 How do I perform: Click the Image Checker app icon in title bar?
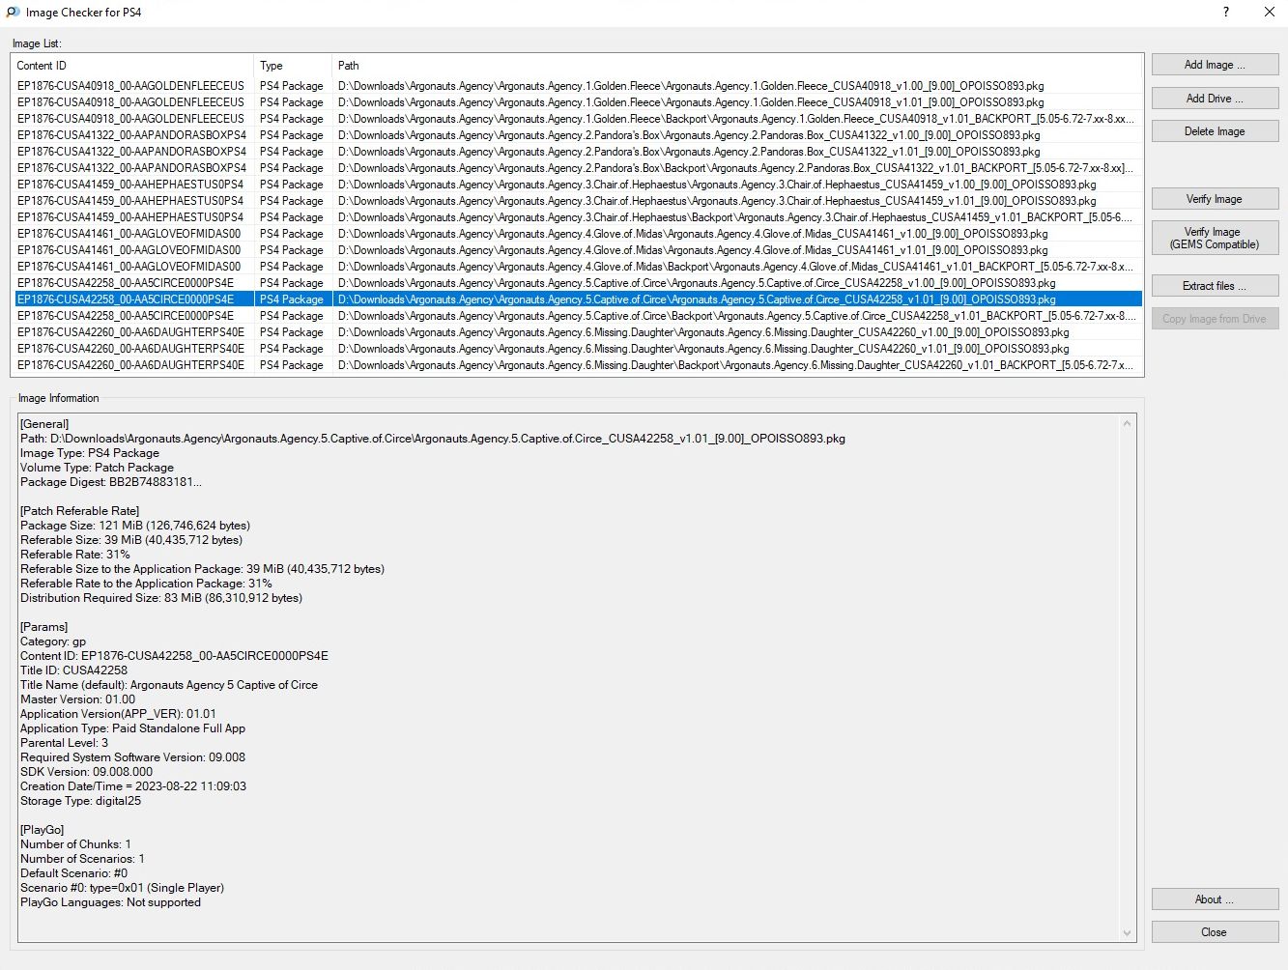(13, 13)
